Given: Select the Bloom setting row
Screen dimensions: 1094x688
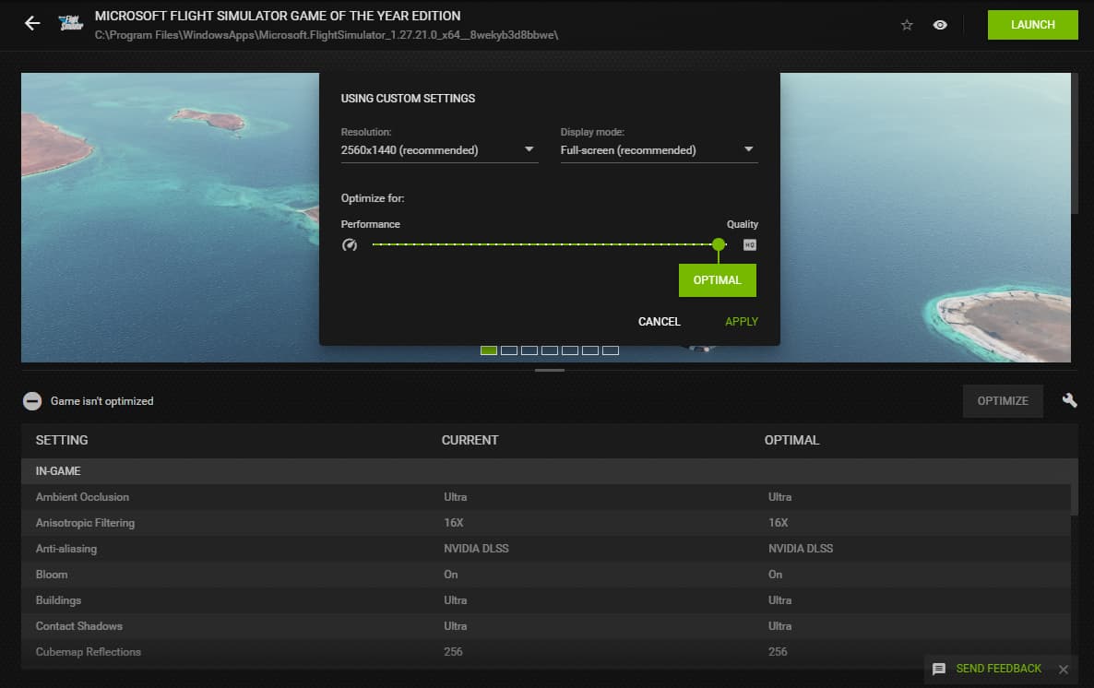Looking at the screenshot, I should click(545, 575).
